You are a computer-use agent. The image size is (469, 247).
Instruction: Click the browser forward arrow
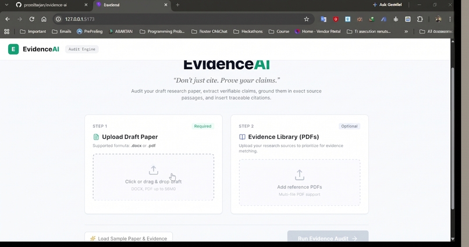point(19,19)
